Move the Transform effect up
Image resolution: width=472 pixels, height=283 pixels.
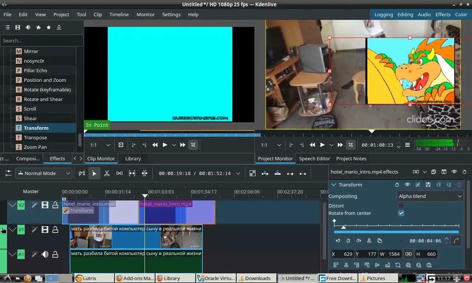coord(438,185)
